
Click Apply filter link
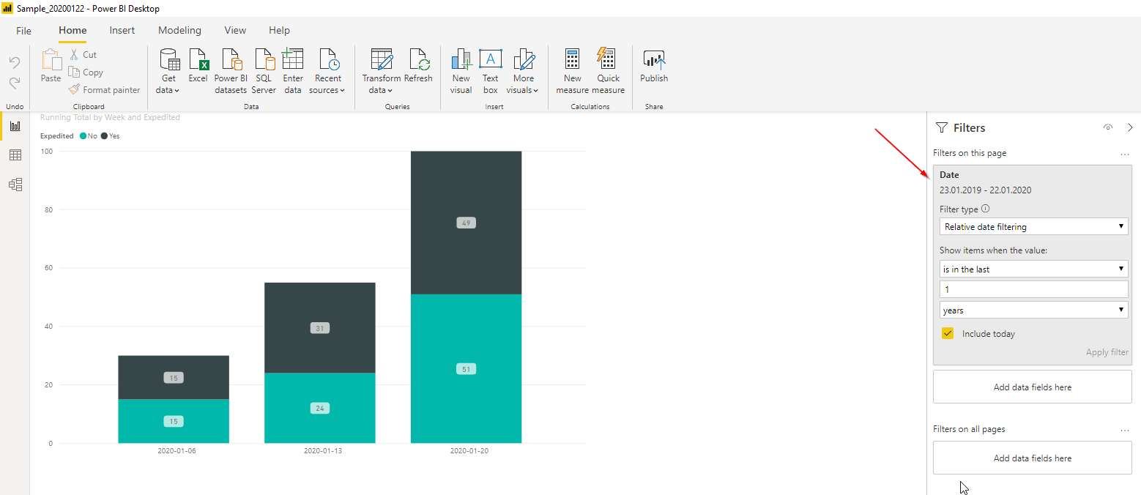point(1107,352)
